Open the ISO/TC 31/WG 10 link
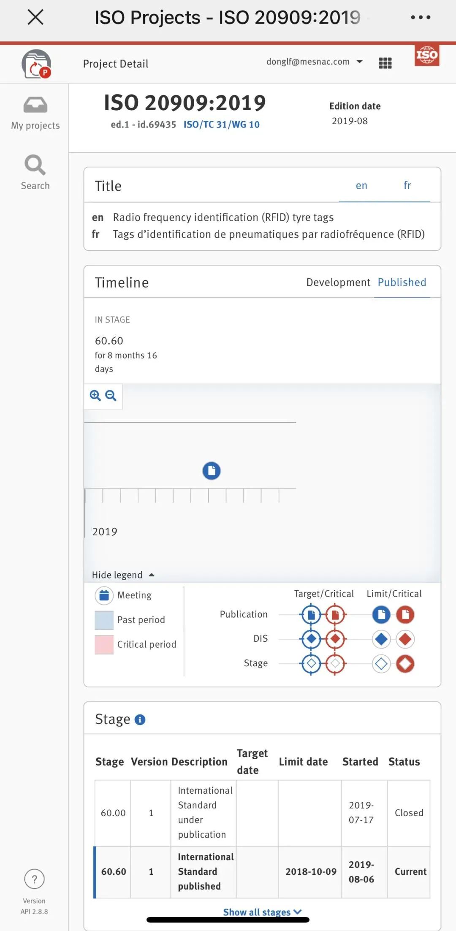Screen dimensions: 456x931 221,125
